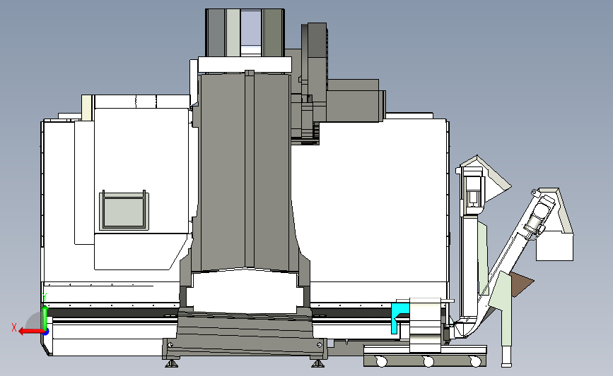Select the brown chute flap on the conveyor

[x=521, y=284]
